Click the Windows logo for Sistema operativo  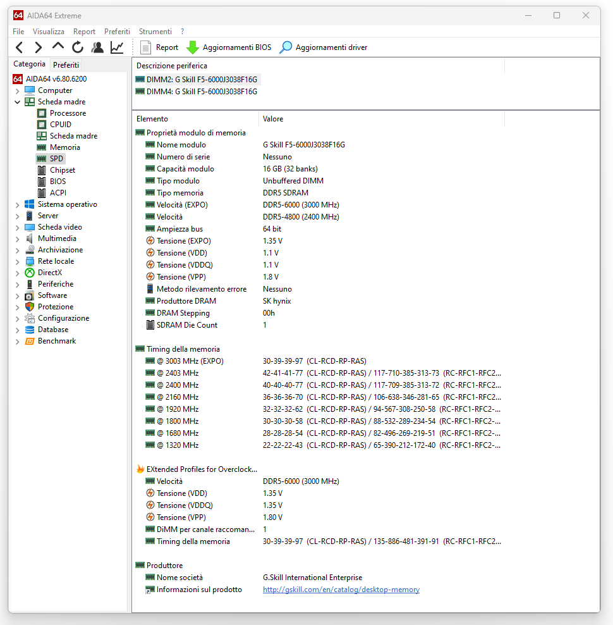click(x=30, y=204)
